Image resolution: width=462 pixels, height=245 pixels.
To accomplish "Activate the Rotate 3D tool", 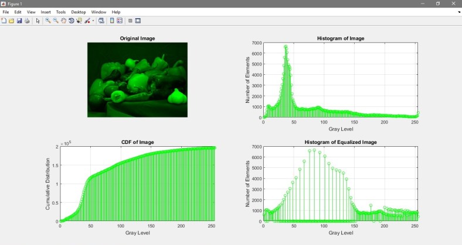I will click(70, 20).
